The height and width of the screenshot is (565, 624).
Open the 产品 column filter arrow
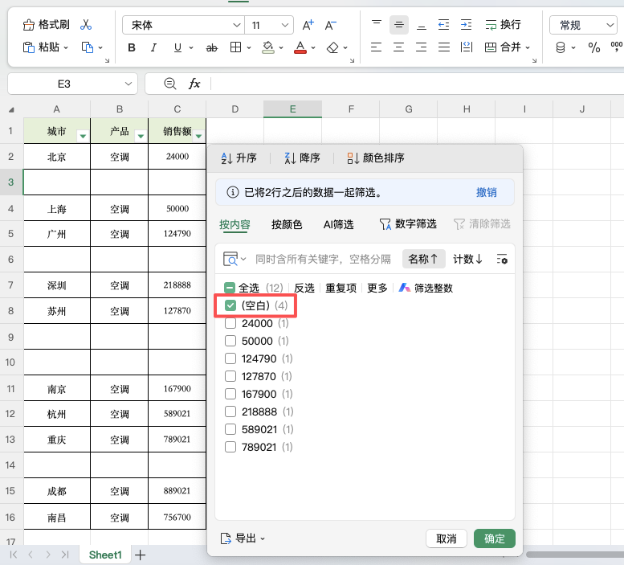click(x=141, y=136)
